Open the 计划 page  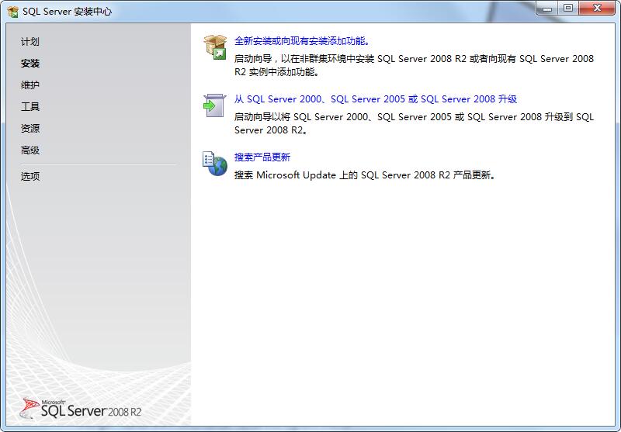(x=30, y=42)
